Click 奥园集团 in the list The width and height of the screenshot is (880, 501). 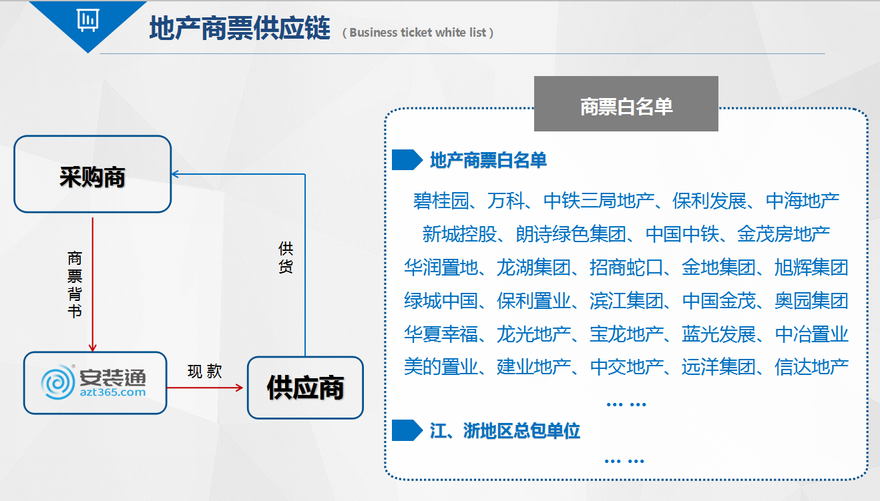click(811, 301)
